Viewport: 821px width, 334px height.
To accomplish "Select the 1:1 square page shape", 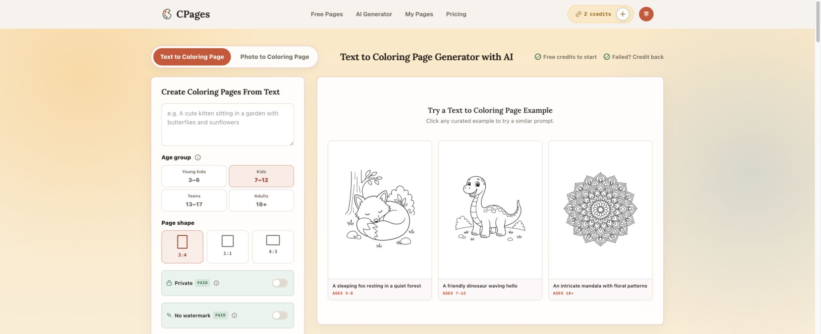I will (x=228, y=247).
